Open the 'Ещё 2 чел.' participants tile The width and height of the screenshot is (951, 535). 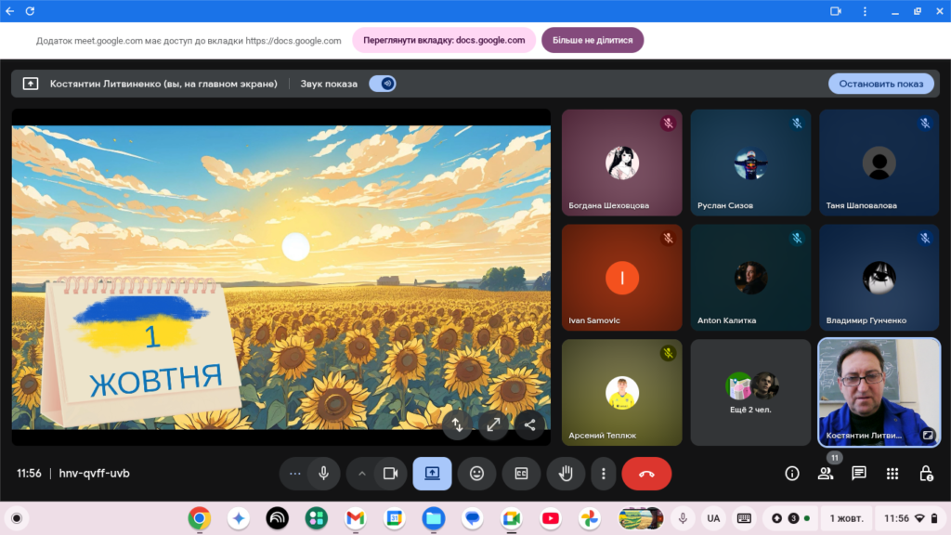(x=750, y=392)
